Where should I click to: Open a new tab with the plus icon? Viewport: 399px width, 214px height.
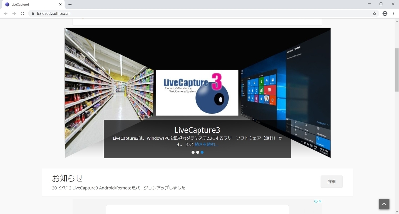pos(70,4)
